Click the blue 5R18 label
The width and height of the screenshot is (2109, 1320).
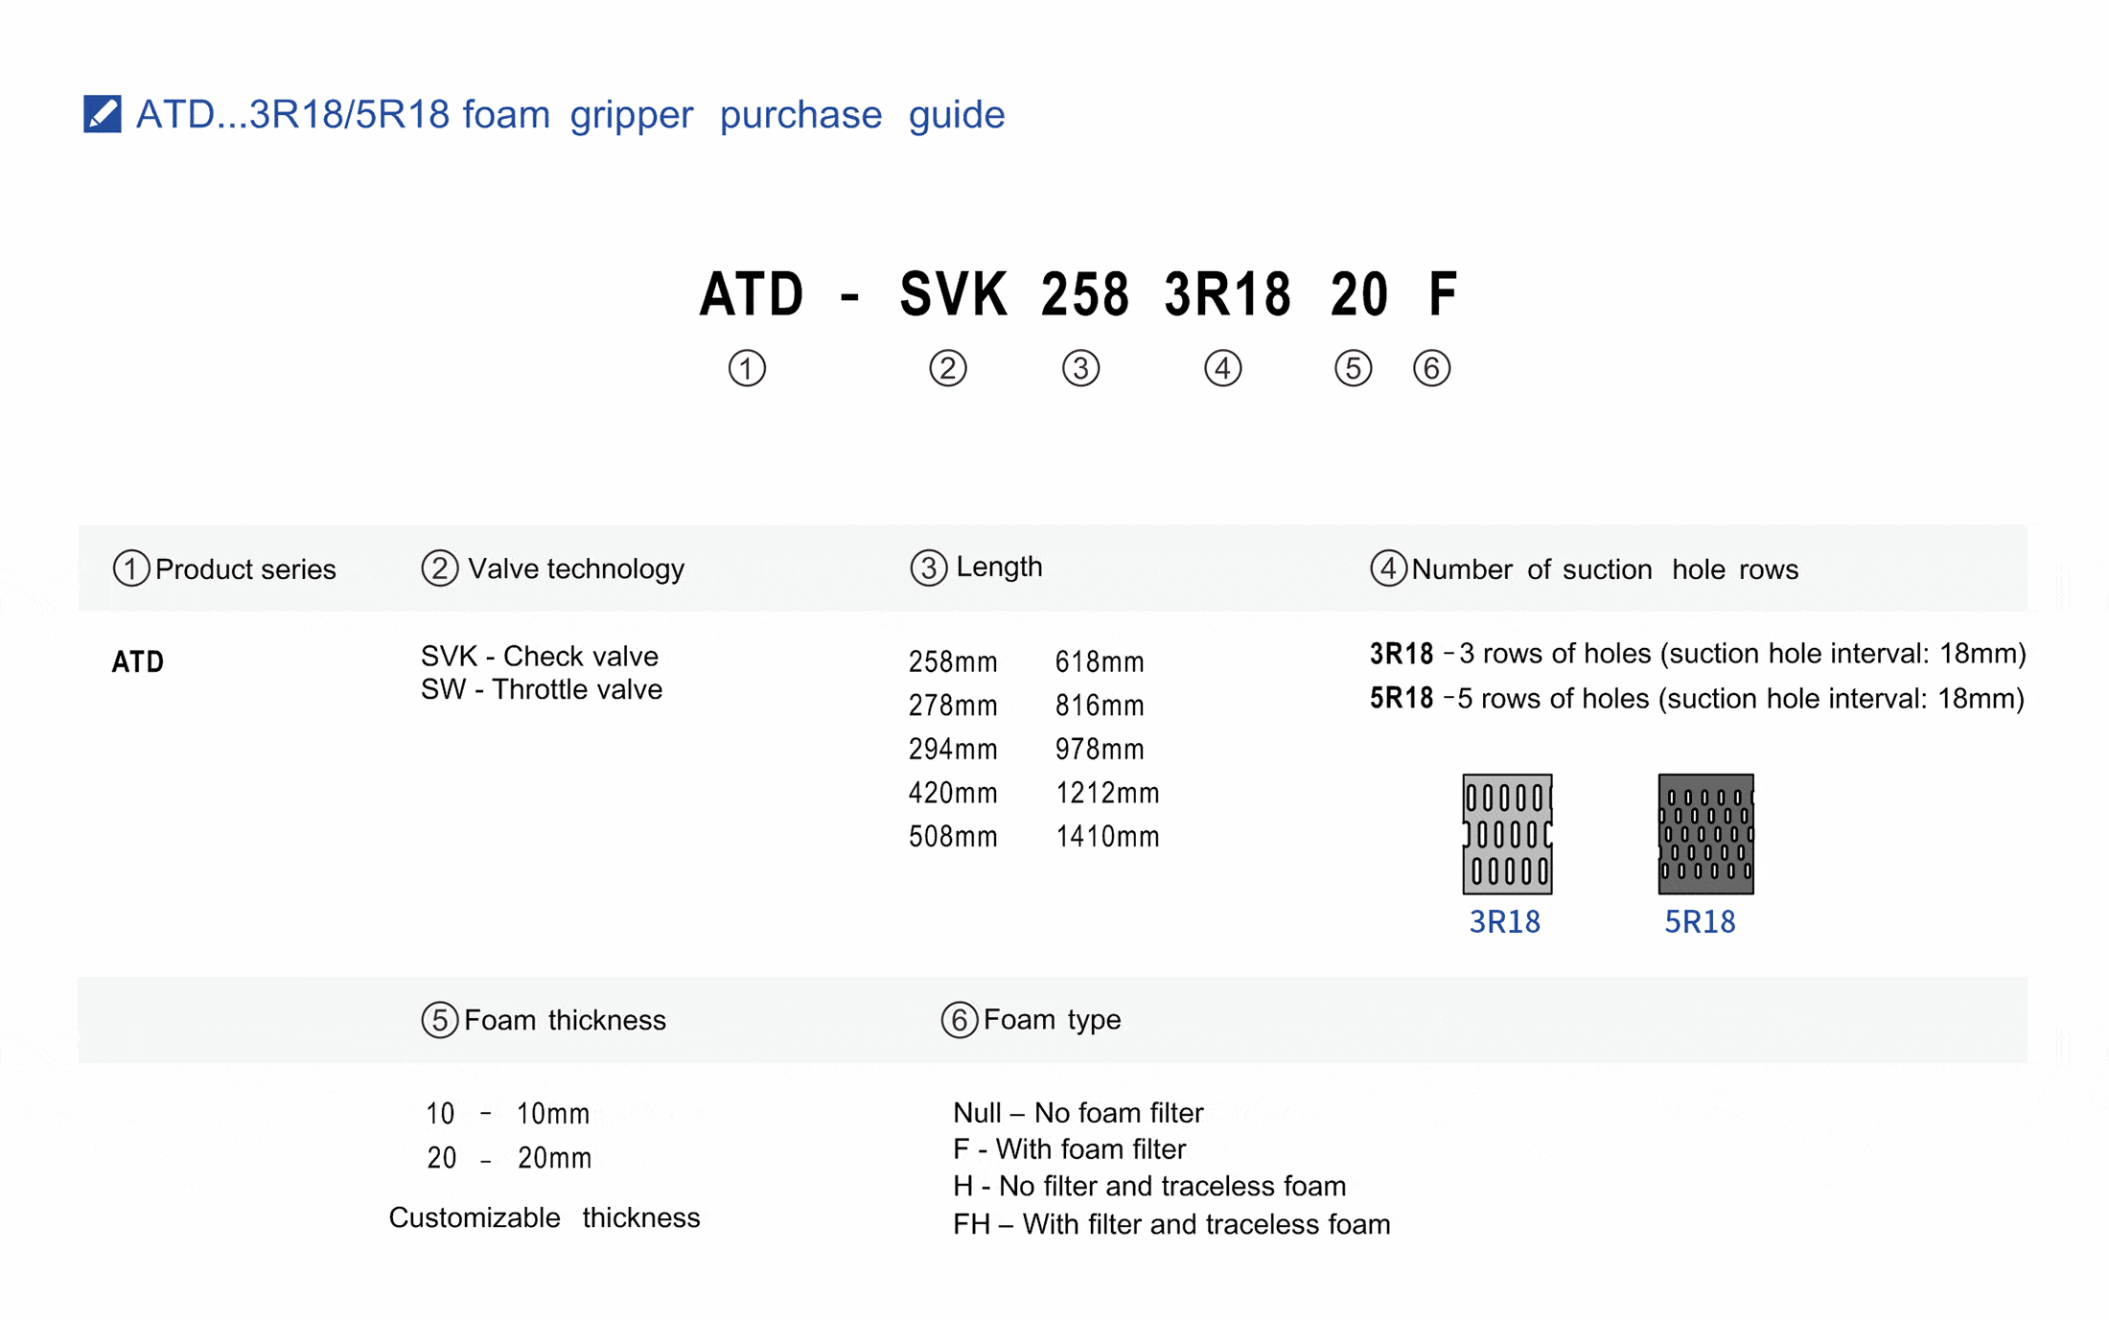(x=1700, y=921)
